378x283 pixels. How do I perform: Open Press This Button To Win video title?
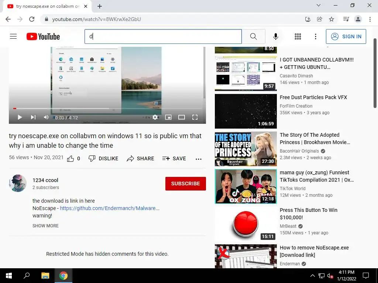tap(308, 214)
